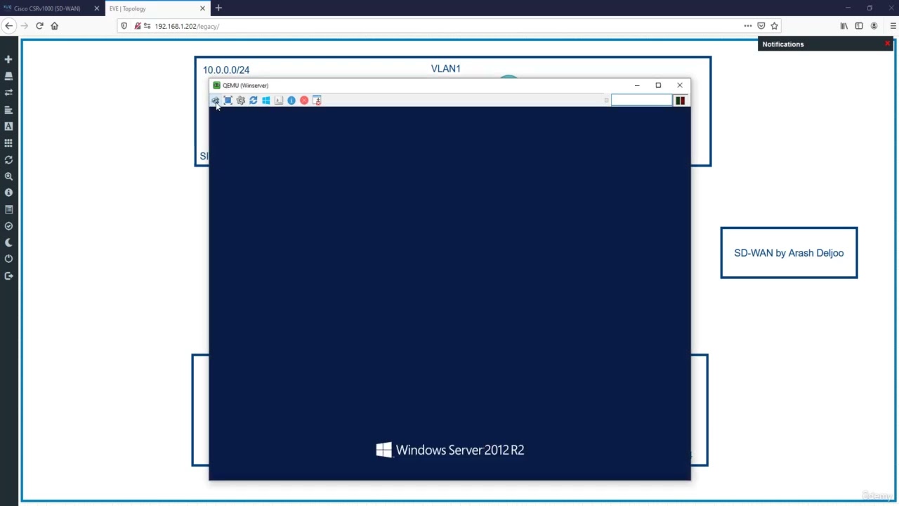This screenshot has width=899, height=506.
Task: Open Lab details icon in EVE sidebar
Action: tap(8, 209)
